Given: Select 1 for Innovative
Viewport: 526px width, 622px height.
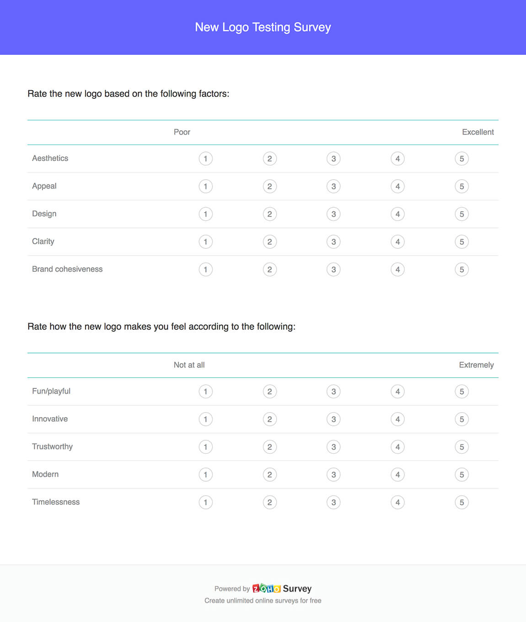Looking at the screenshot, I should [205, 419].
